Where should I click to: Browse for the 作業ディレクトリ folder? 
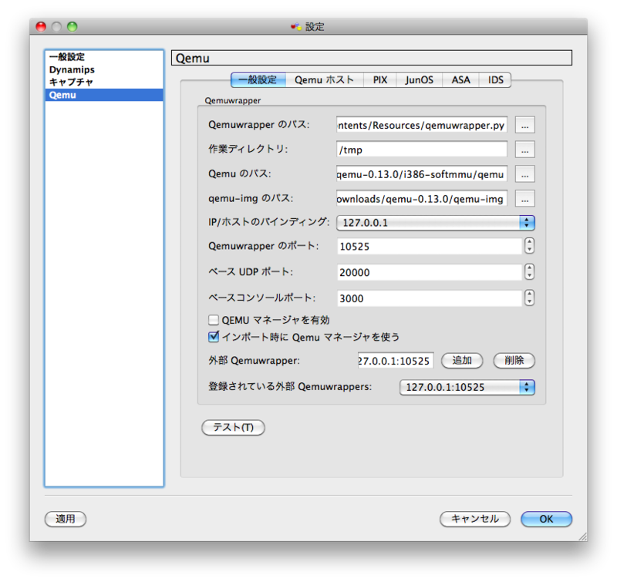pyautogui.click(x=525, y=150)
